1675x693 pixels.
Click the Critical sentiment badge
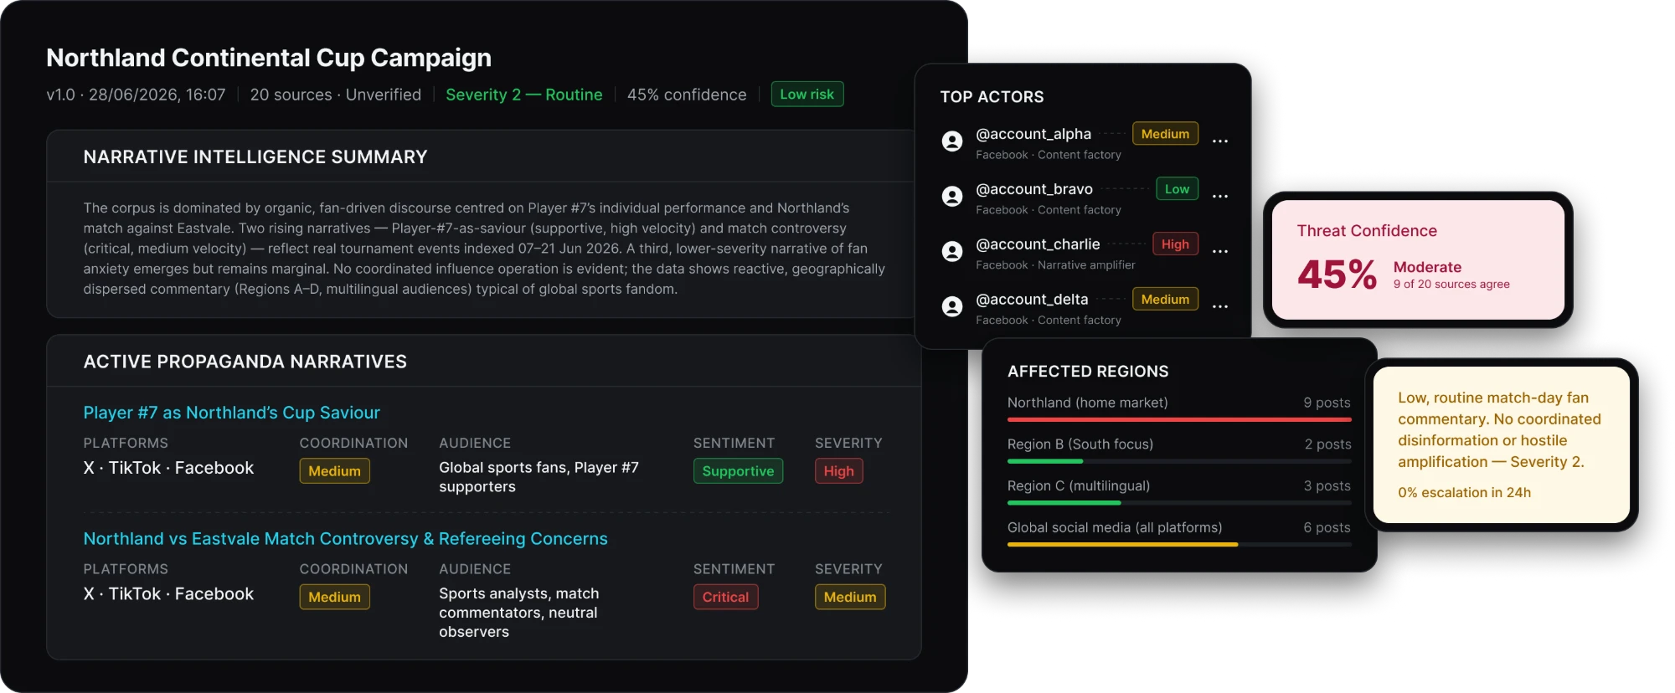[725, 597]
